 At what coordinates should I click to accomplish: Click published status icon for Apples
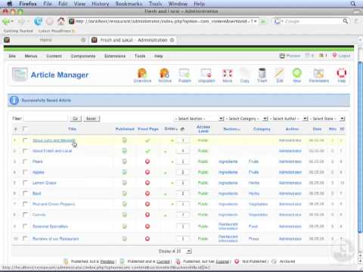pyautogui.click(x=125, y=172)
